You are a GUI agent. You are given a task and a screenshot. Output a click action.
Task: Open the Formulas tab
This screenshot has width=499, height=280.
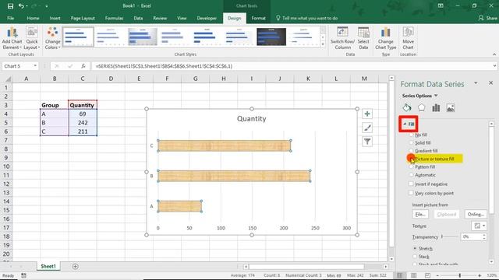(114, 18)
